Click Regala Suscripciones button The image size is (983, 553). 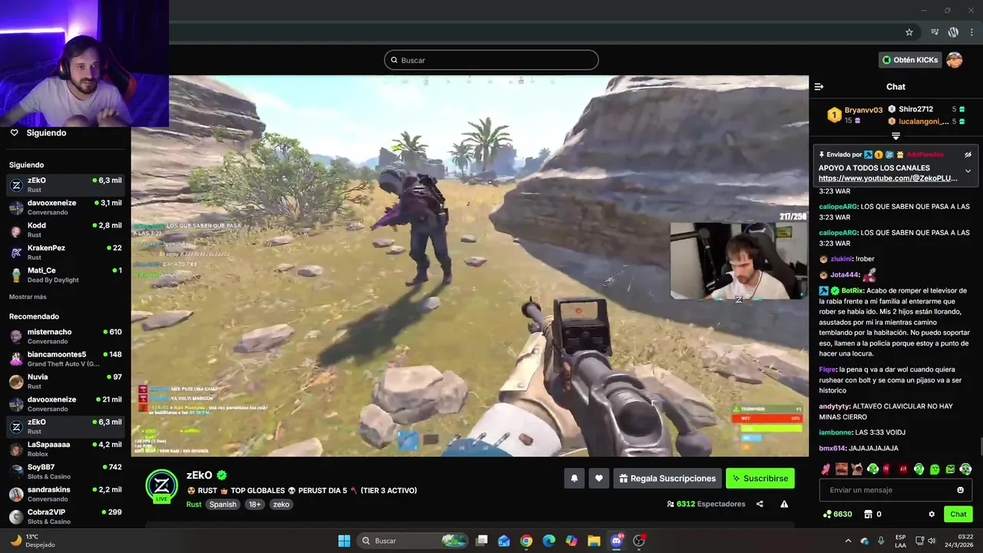pyautogui.click(x=667, y=478)
